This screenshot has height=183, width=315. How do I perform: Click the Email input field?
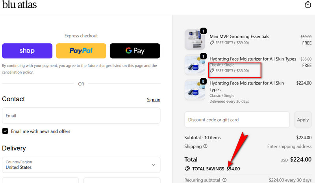click(81, 116)
